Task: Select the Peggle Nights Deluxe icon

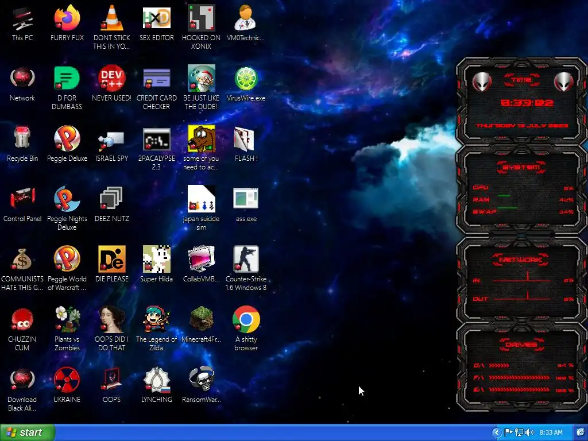Action: [x=67, y=199]
